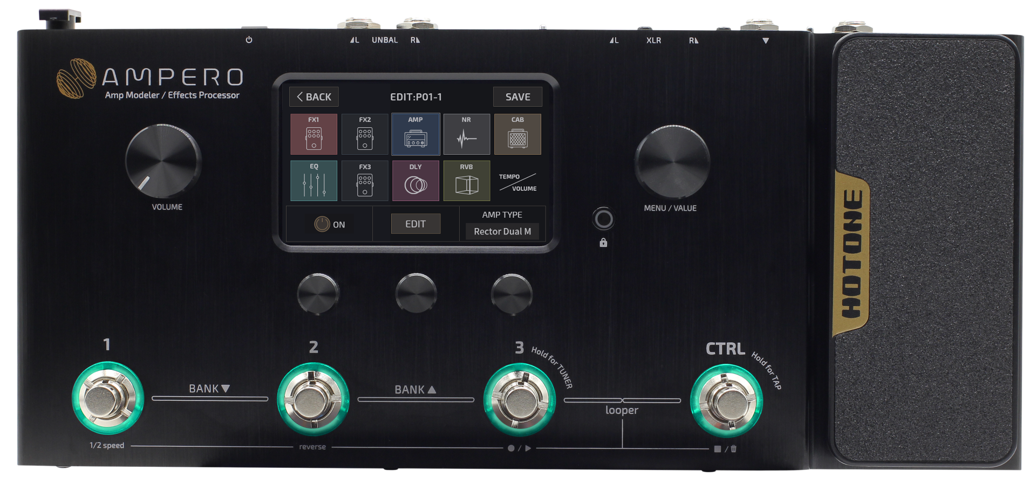Click the lock icon below the jack
This screenshot has width=1036, height=484.
coord(603,243)
